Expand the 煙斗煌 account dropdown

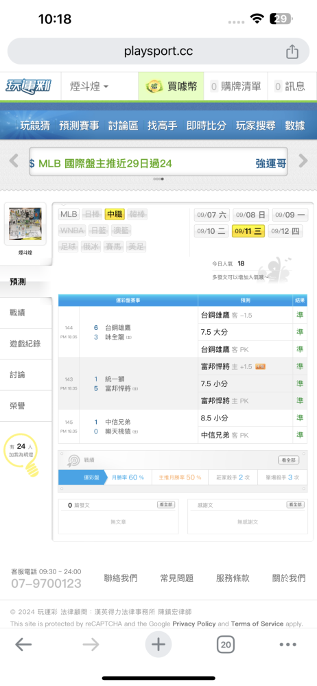pyautogui.click(x=89, y=86)
